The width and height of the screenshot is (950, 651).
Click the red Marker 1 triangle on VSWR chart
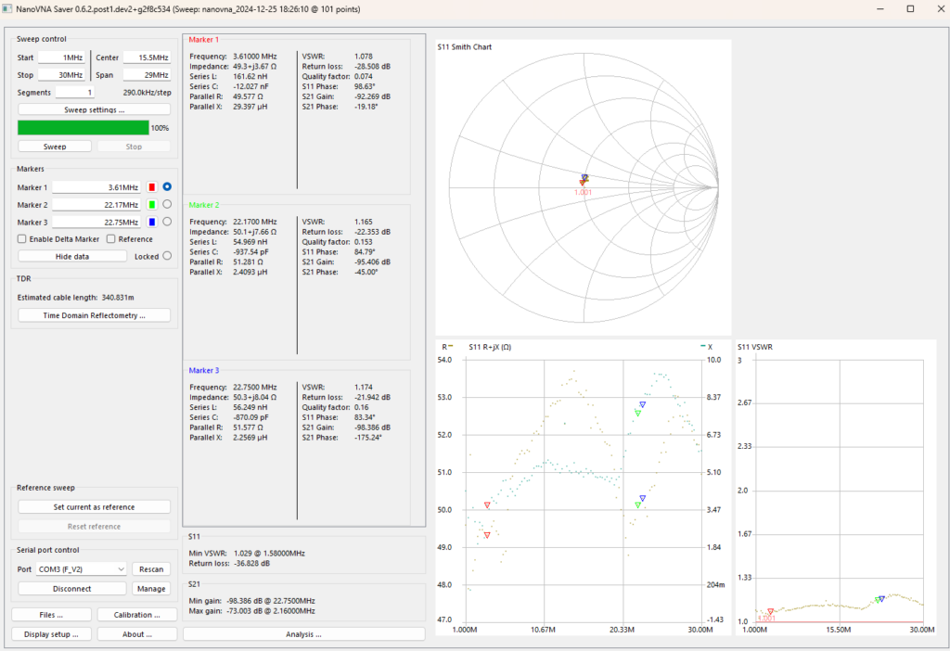pyautogui.click(x=770, y=612)
